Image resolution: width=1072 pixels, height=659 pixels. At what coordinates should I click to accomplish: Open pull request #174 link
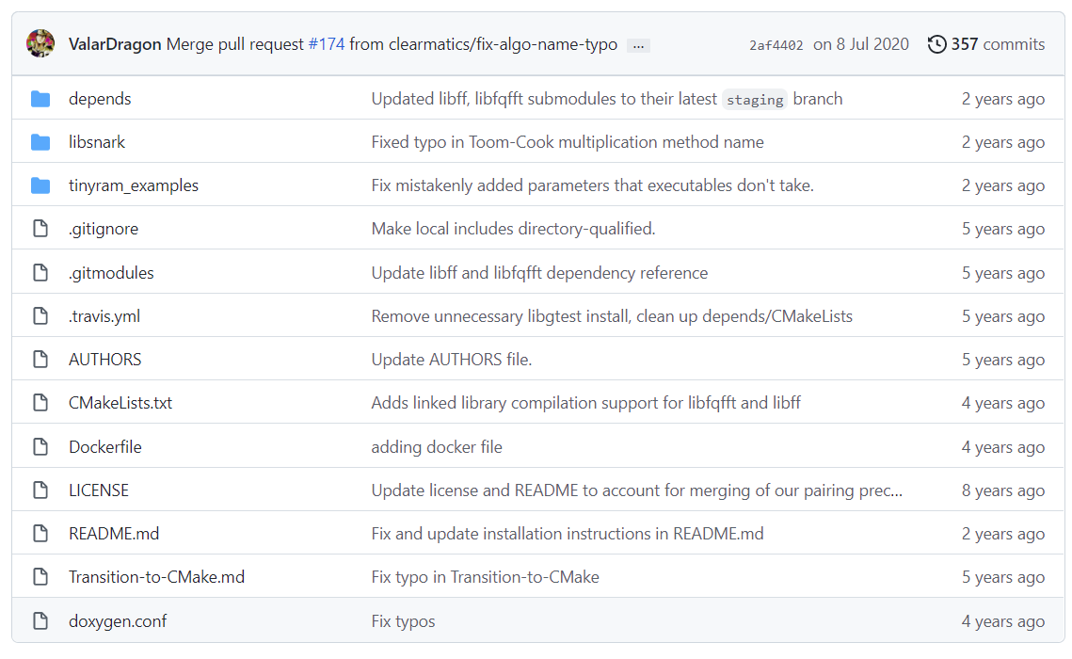(326, 44)
